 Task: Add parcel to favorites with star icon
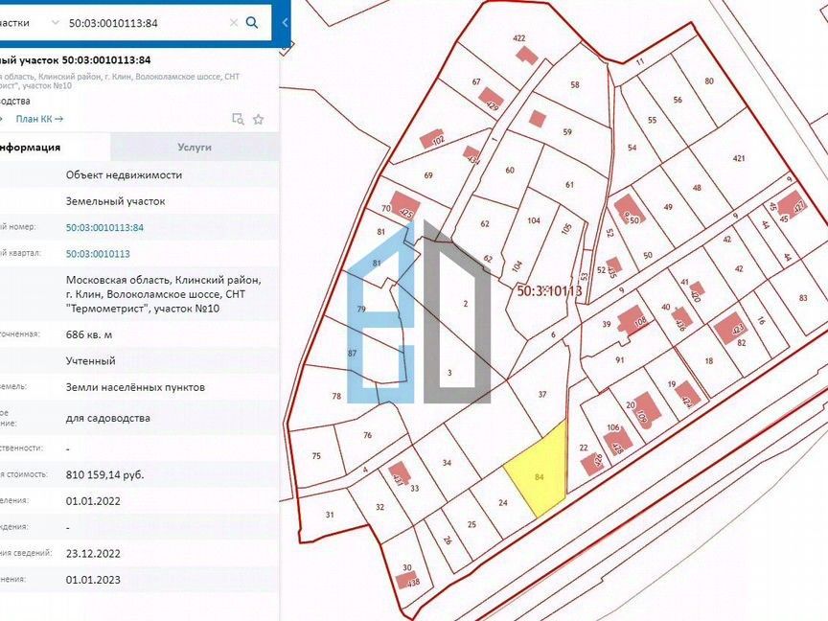tap(258, 120)
